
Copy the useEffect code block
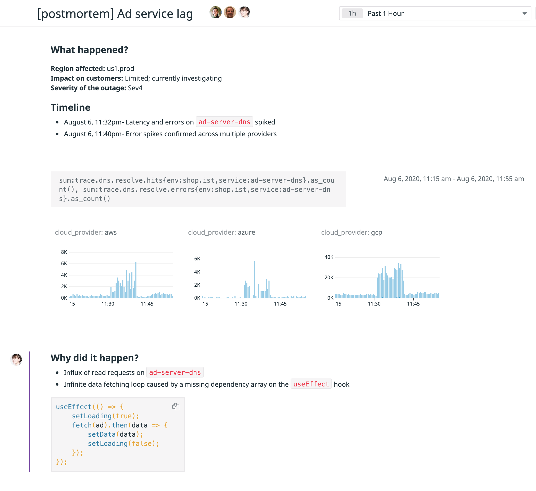click(x=176, y=407)
